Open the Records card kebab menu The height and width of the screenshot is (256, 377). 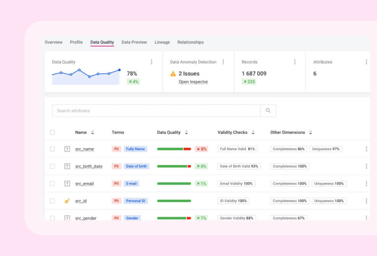point(295,61)
